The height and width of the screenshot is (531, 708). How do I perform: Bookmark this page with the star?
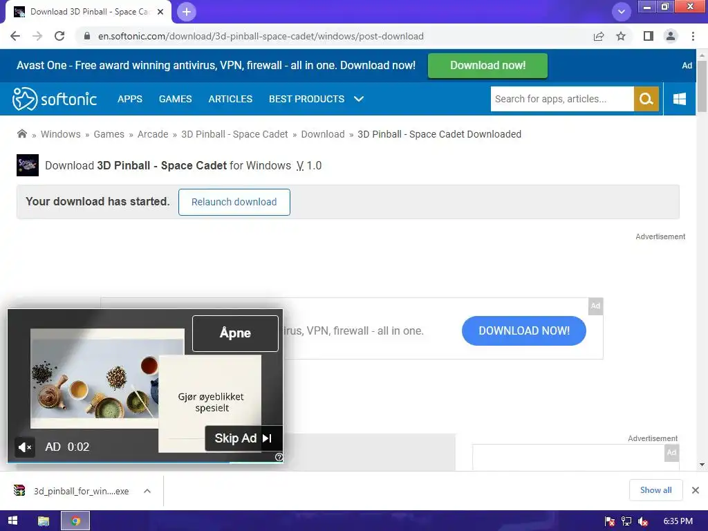621,36
